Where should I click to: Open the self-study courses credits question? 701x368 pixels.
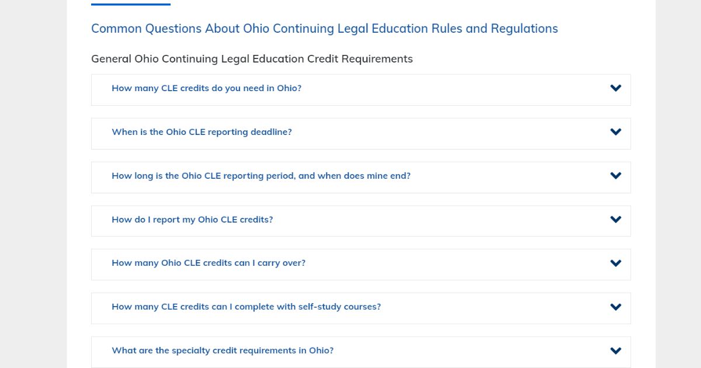246,307
